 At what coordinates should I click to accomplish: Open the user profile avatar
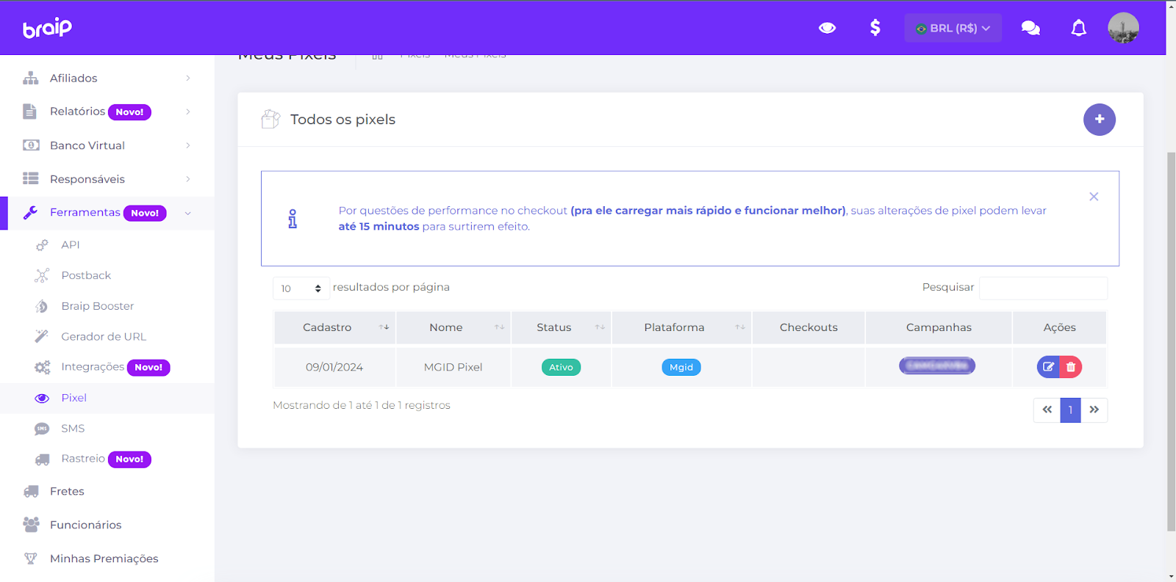pyautogui.click(x=1123, y=28)
